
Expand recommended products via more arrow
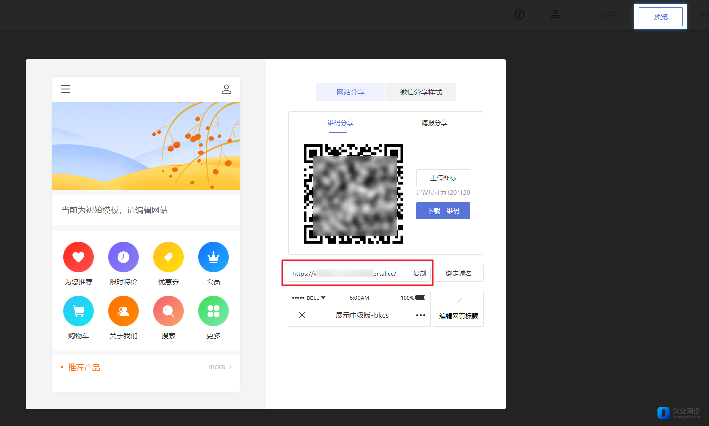pyautogui.click(x=220, y=367)
